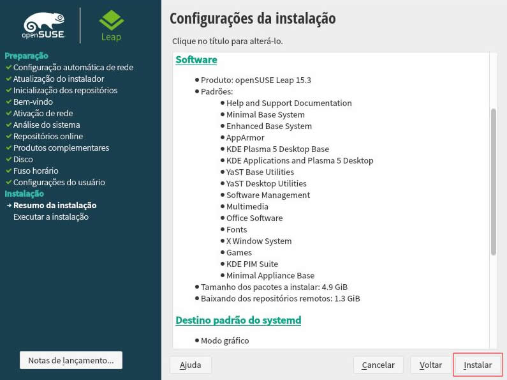
Task: Click the checkmark next to Bem-vindo
Action: click(x=8, y=102)
